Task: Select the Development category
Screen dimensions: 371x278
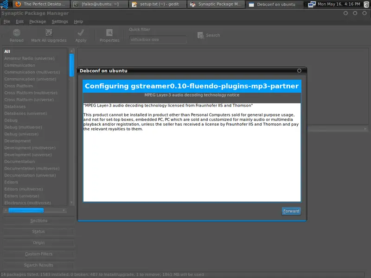Action: click(35, 141)
